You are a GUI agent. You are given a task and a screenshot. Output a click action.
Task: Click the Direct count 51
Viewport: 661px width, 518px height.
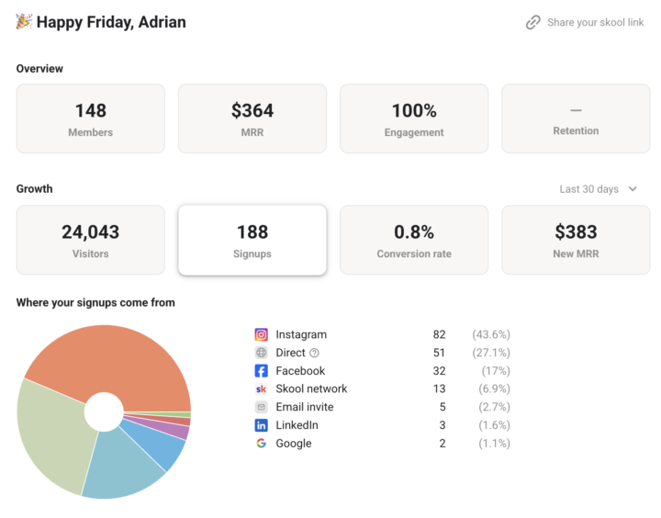(x=439, y=353)
